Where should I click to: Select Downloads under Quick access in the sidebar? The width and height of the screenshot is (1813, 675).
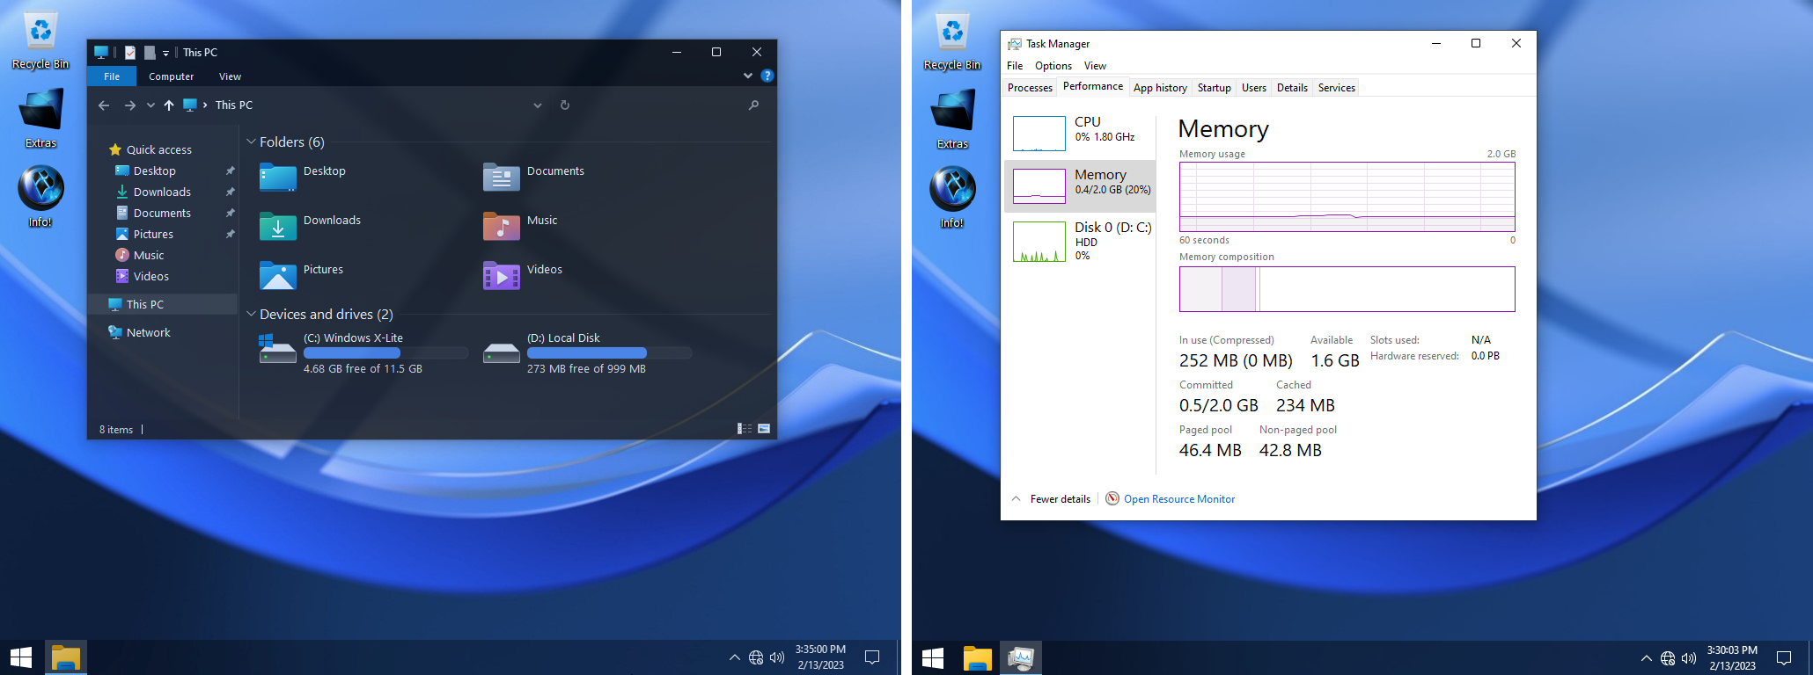pyautogui.click(x=162, y=192)
